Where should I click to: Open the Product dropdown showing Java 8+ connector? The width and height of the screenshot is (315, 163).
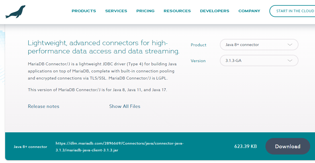(x=259, y=45)
